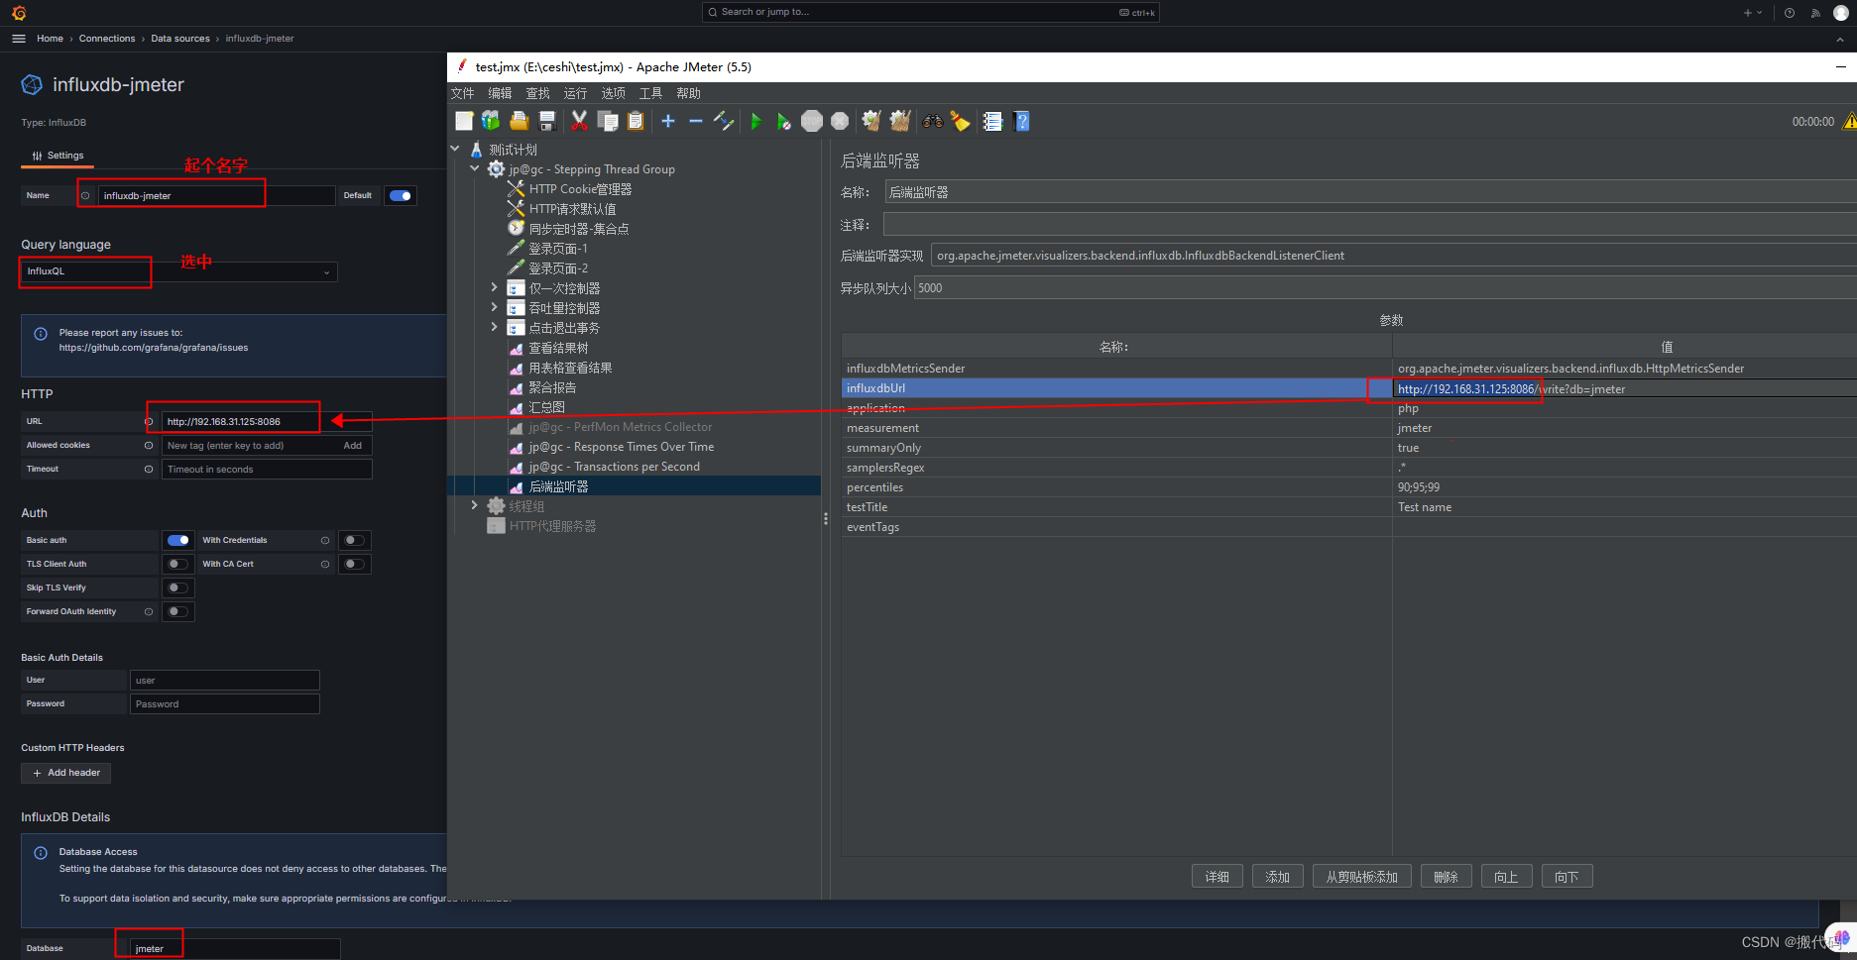
Task: Click the JMeter Open file folder icon
Action: 519,121
